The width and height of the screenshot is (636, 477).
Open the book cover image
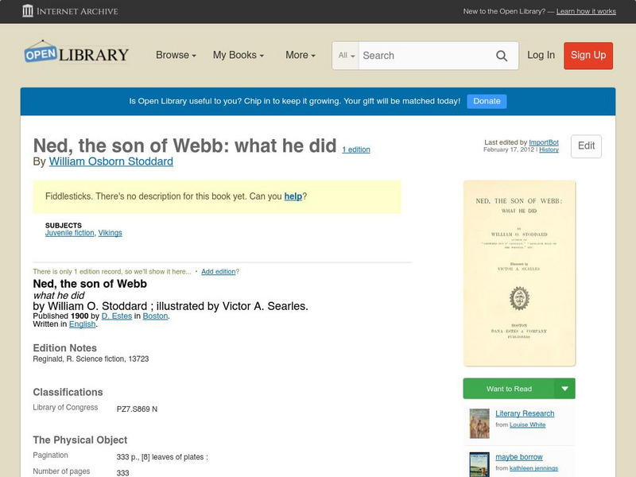519,273
